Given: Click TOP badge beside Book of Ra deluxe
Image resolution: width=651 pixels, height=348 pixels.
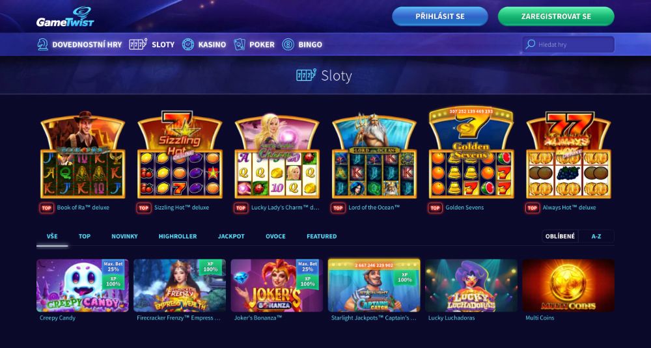Looking at the screenshot, I should pyautogui.click(x=47, y=207).
